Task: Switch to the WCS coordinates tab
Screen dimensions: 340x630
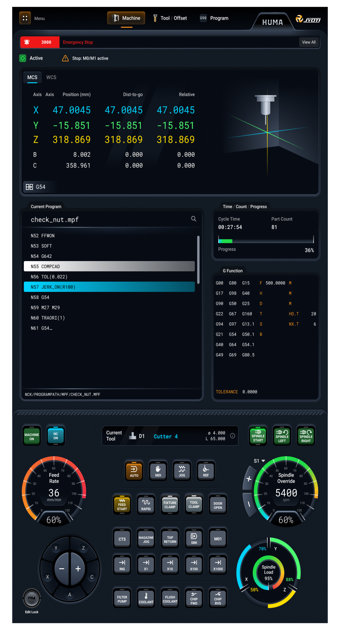Action: (x=51, y=77)
